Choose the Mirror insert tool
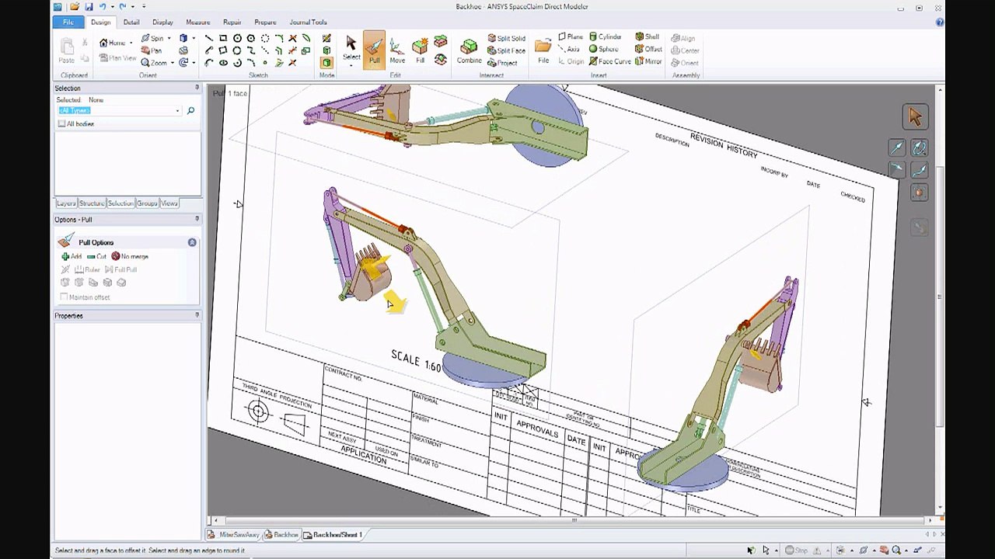This screenshot has height=559, width=995. click(x=648, y=61)
